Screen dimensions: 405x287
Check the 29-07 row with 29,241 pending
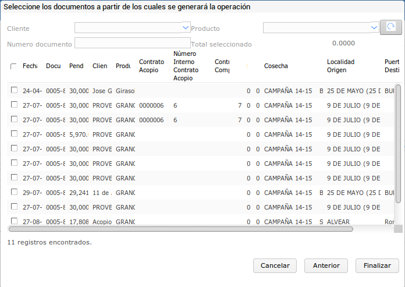pos(14,192)
